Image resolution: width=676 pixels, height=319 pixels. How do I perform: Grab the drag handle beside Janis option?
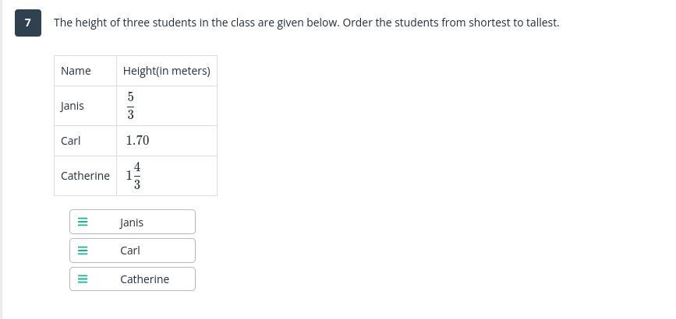coord(83,222)
